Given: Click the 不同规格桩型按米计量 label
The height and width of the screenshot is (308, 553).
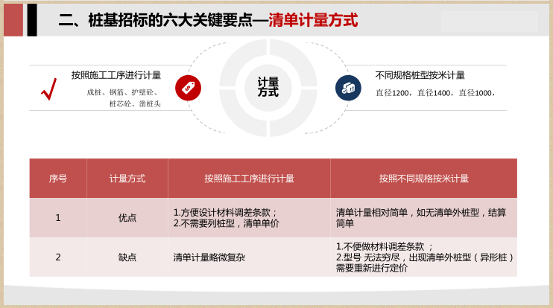Looking at the screenshot, I should click(x=420, y=75).
